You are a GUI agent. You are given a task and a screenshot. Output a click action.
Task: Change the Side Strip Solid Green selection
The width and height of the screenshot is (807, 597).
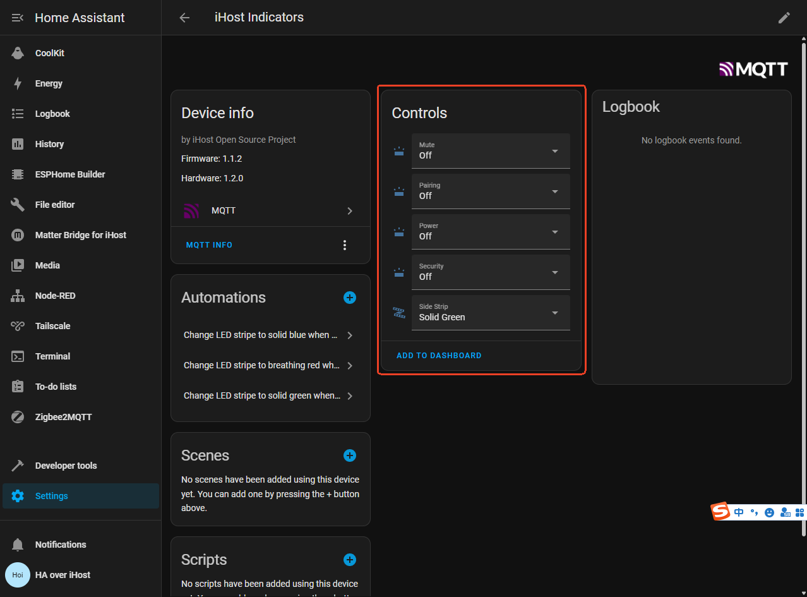pyautogui.click(x=491, y=313)
